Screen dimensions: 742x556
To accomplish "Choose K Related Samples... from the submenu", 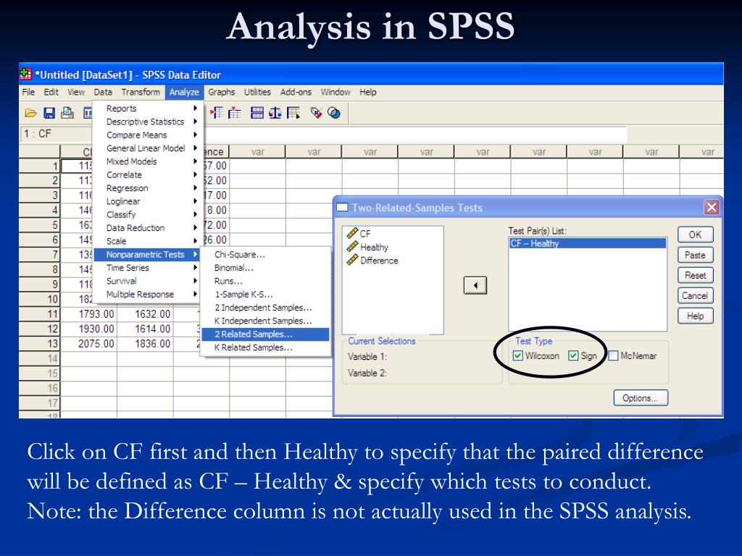I will 265,347.
